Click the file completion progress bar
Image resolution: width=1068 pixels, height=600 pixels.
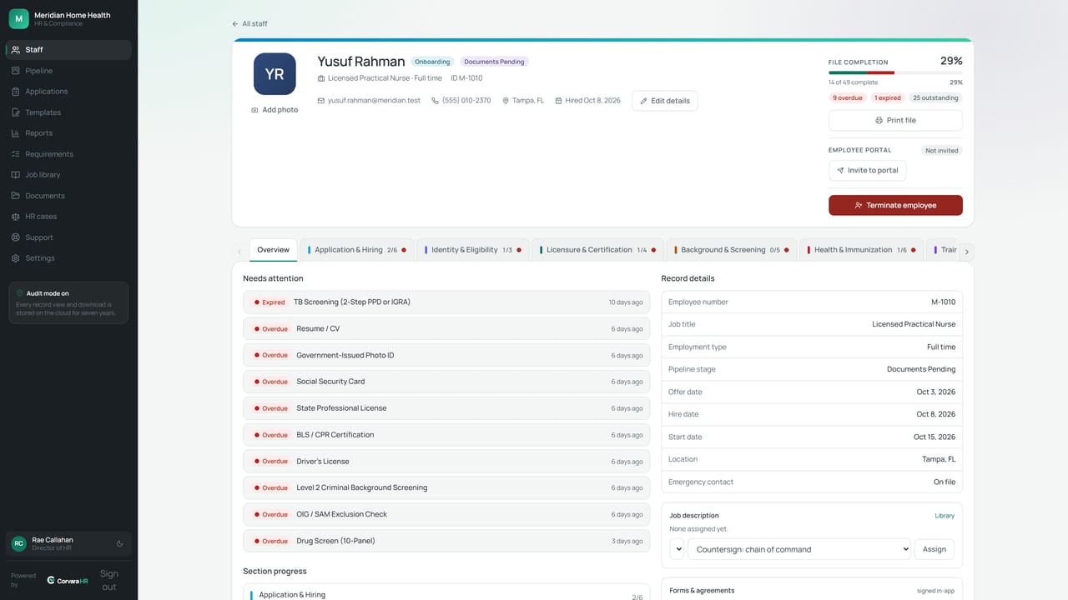895,72
